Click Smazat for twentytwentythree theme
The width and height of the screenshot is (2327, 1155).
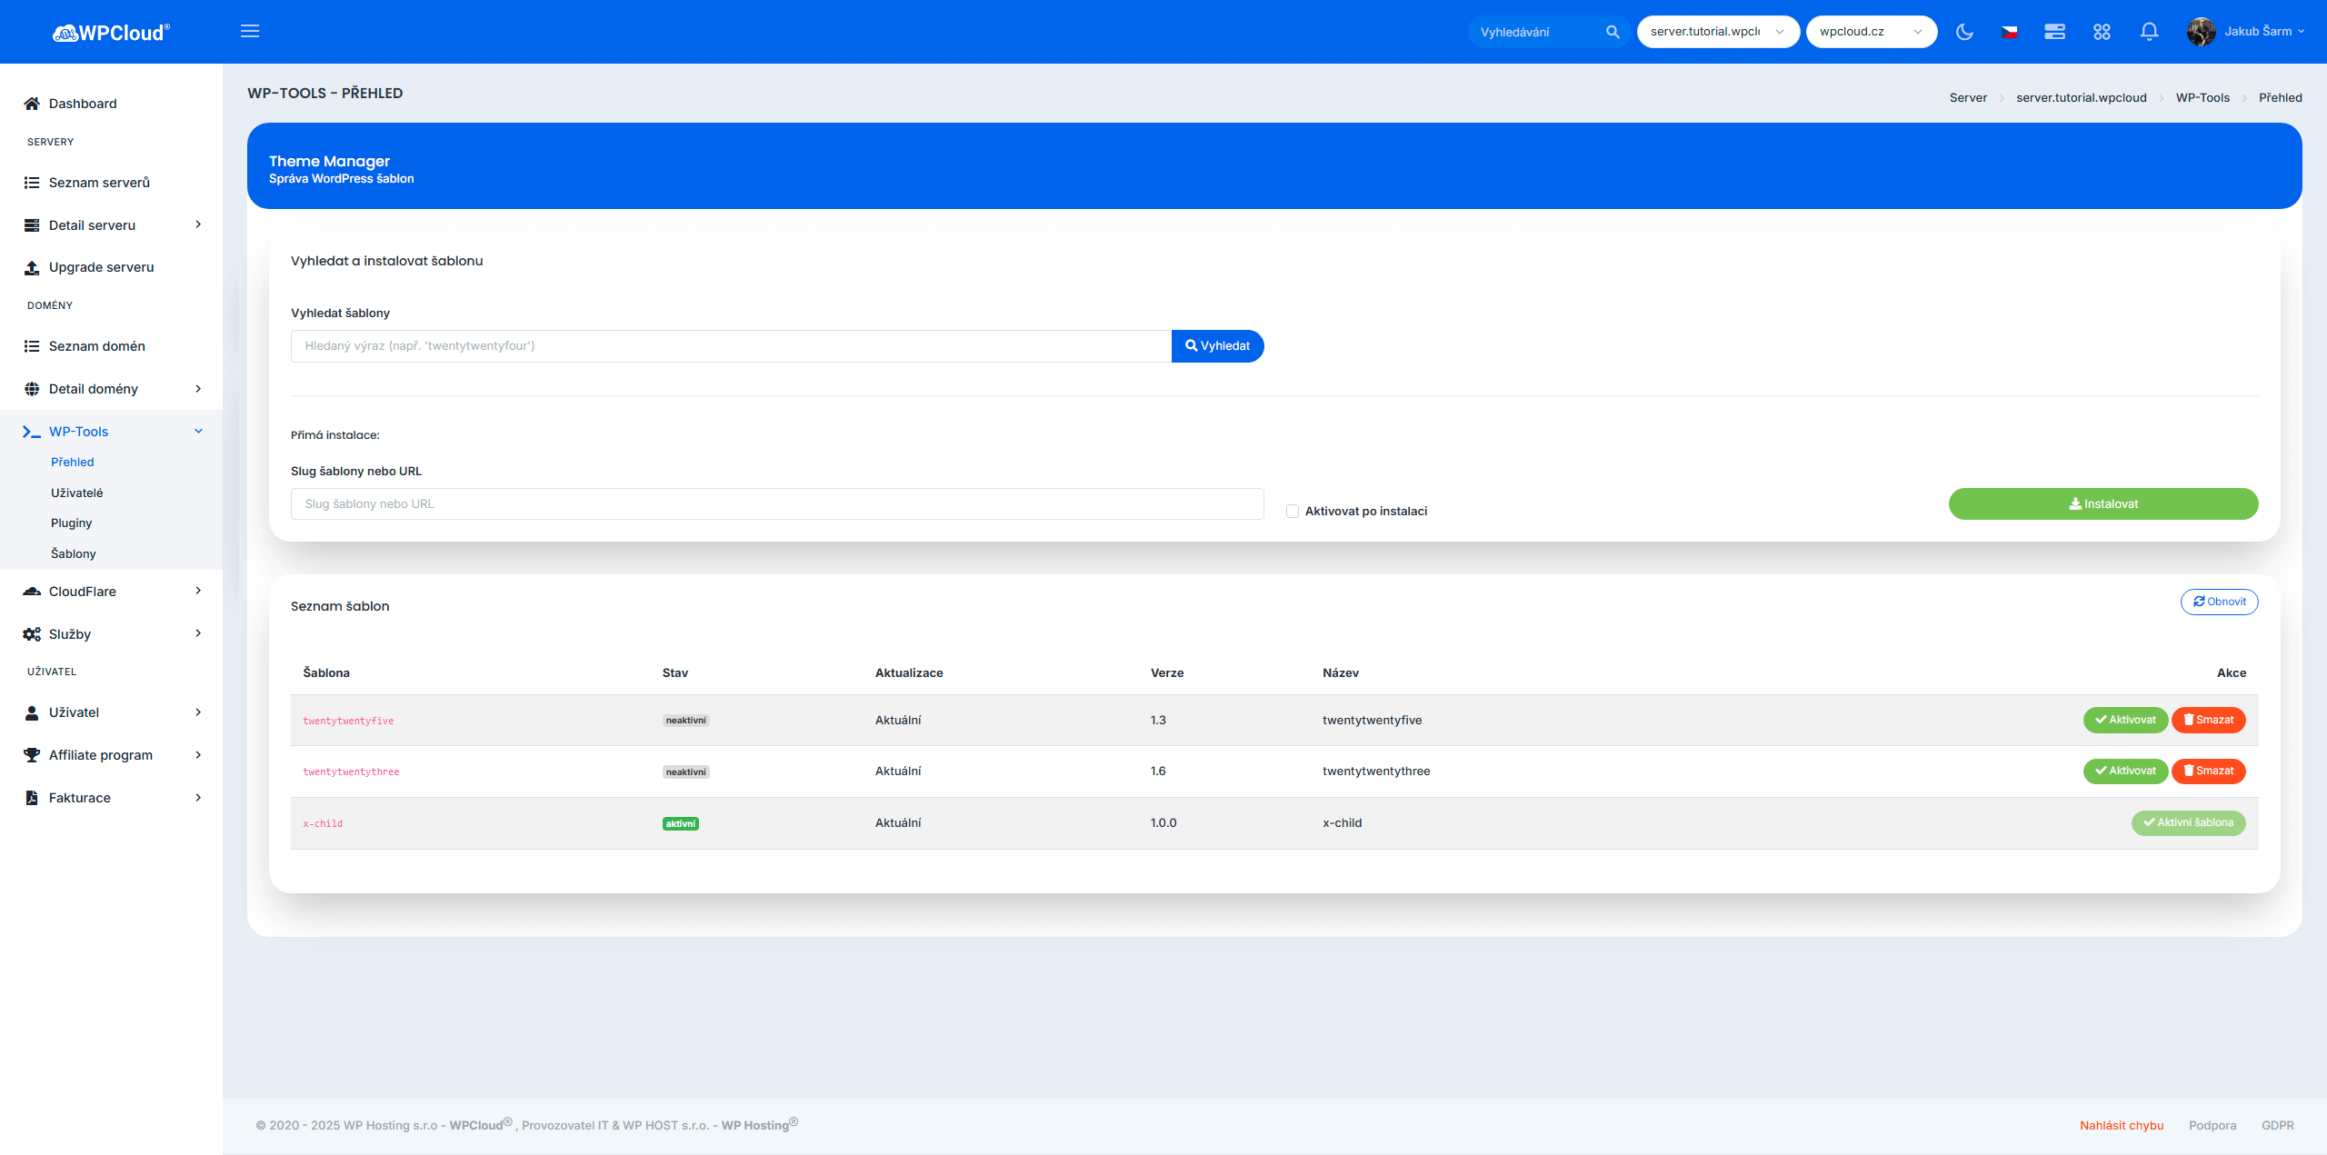(x=2208, y=771)
